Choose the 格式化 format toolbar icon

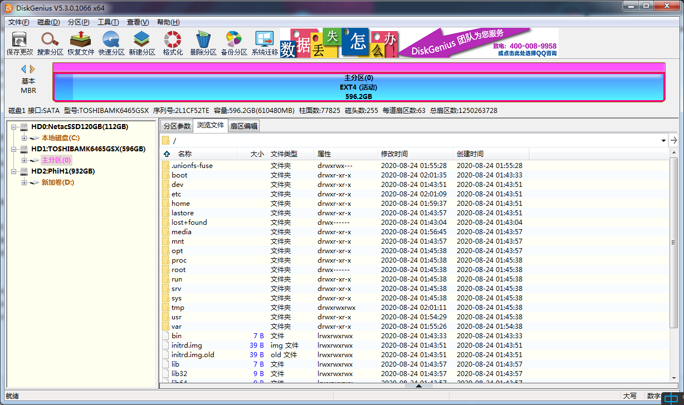coord(173,43)
